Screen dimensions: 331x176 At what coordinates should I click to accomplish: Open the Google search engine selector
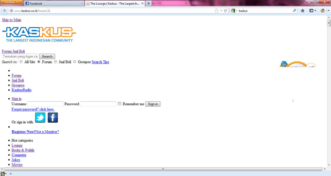tap(234, 11)
